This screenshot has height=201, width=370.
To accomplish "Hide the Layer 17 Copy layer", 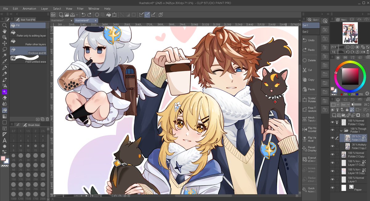I will pyautogui.click(x=332, y=163).
